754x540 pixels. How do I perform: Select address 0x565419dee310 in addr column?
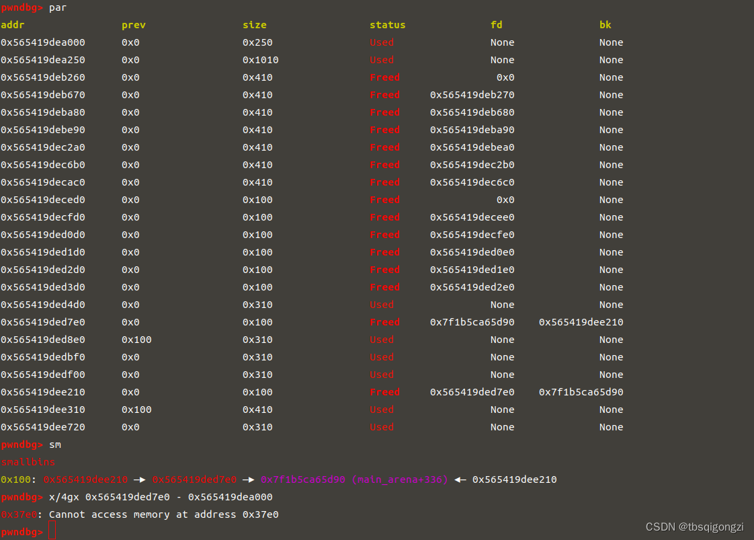43,410
